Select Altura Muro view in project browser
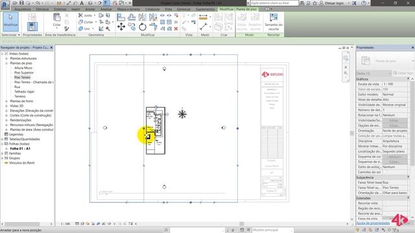Screen dimensions: 415x233 (x=23, y=68)
